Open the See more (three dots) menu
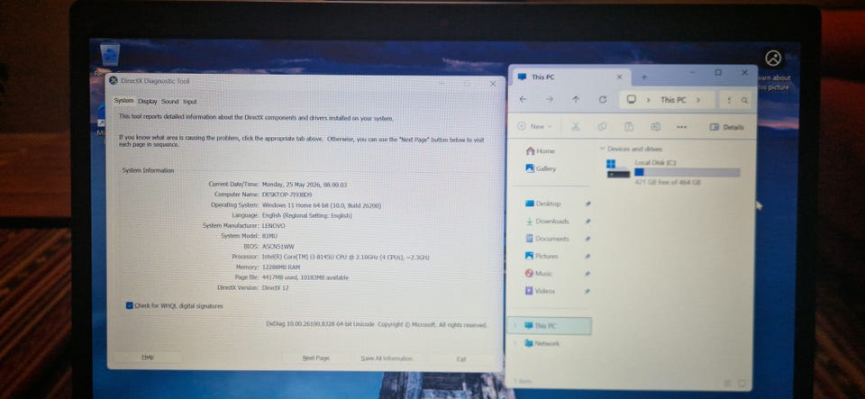This screenshot has height=399, width=865. pyautogui.click(x=682, y=127)
